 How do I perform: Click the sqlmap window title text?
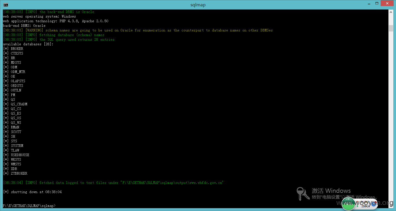198,5
